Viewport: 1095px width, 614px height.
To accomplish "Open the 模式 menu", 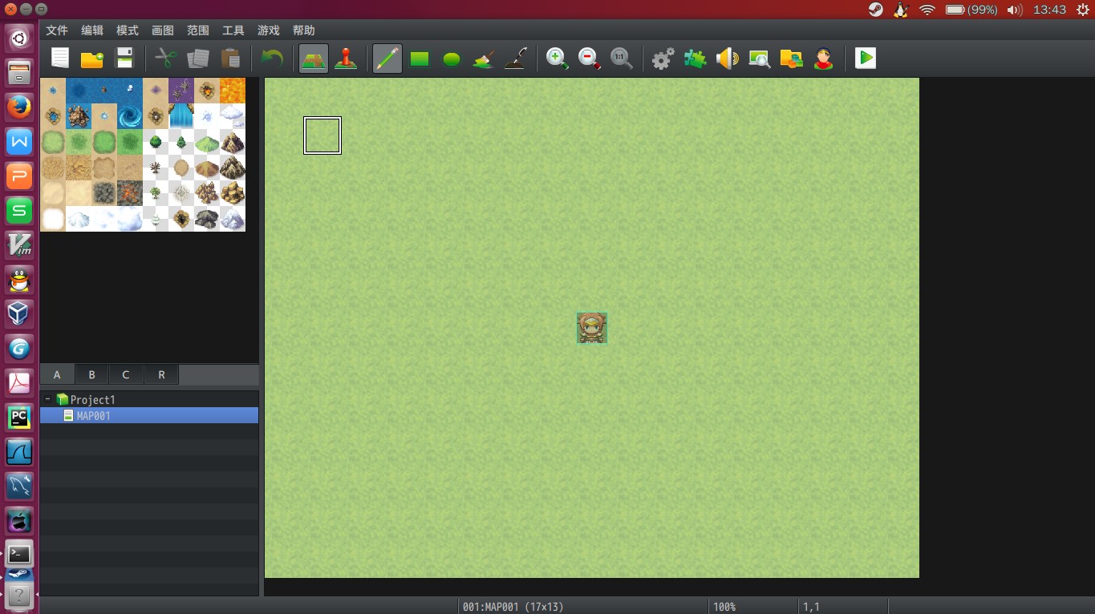I will (x=128, y=30).
